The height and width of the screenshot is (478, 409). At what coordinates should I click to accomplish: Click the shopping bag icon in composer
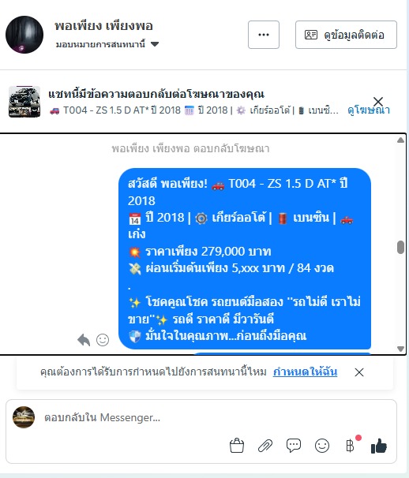[237, 446]
